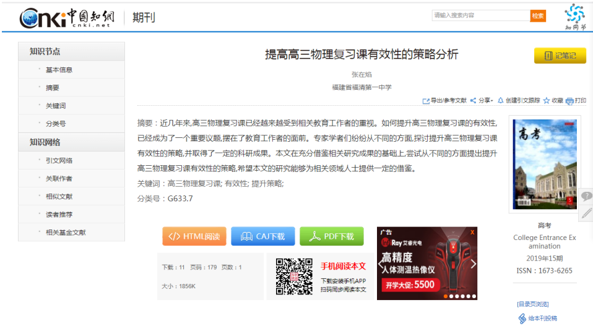
Task: Select the last carousel dot
Action: 474,296
